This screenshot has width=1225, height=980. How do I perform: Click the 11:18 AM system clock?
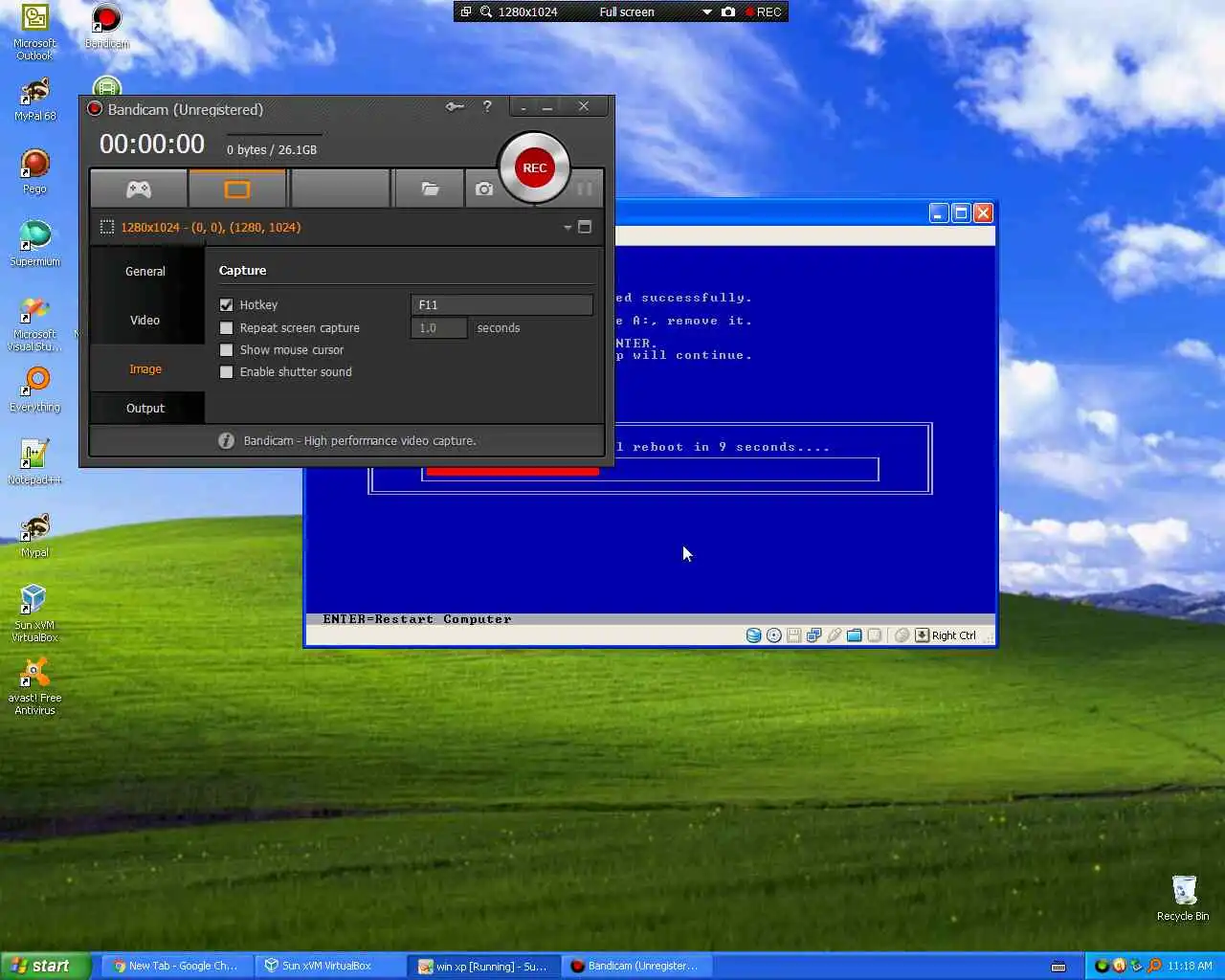coord(1190,966)
